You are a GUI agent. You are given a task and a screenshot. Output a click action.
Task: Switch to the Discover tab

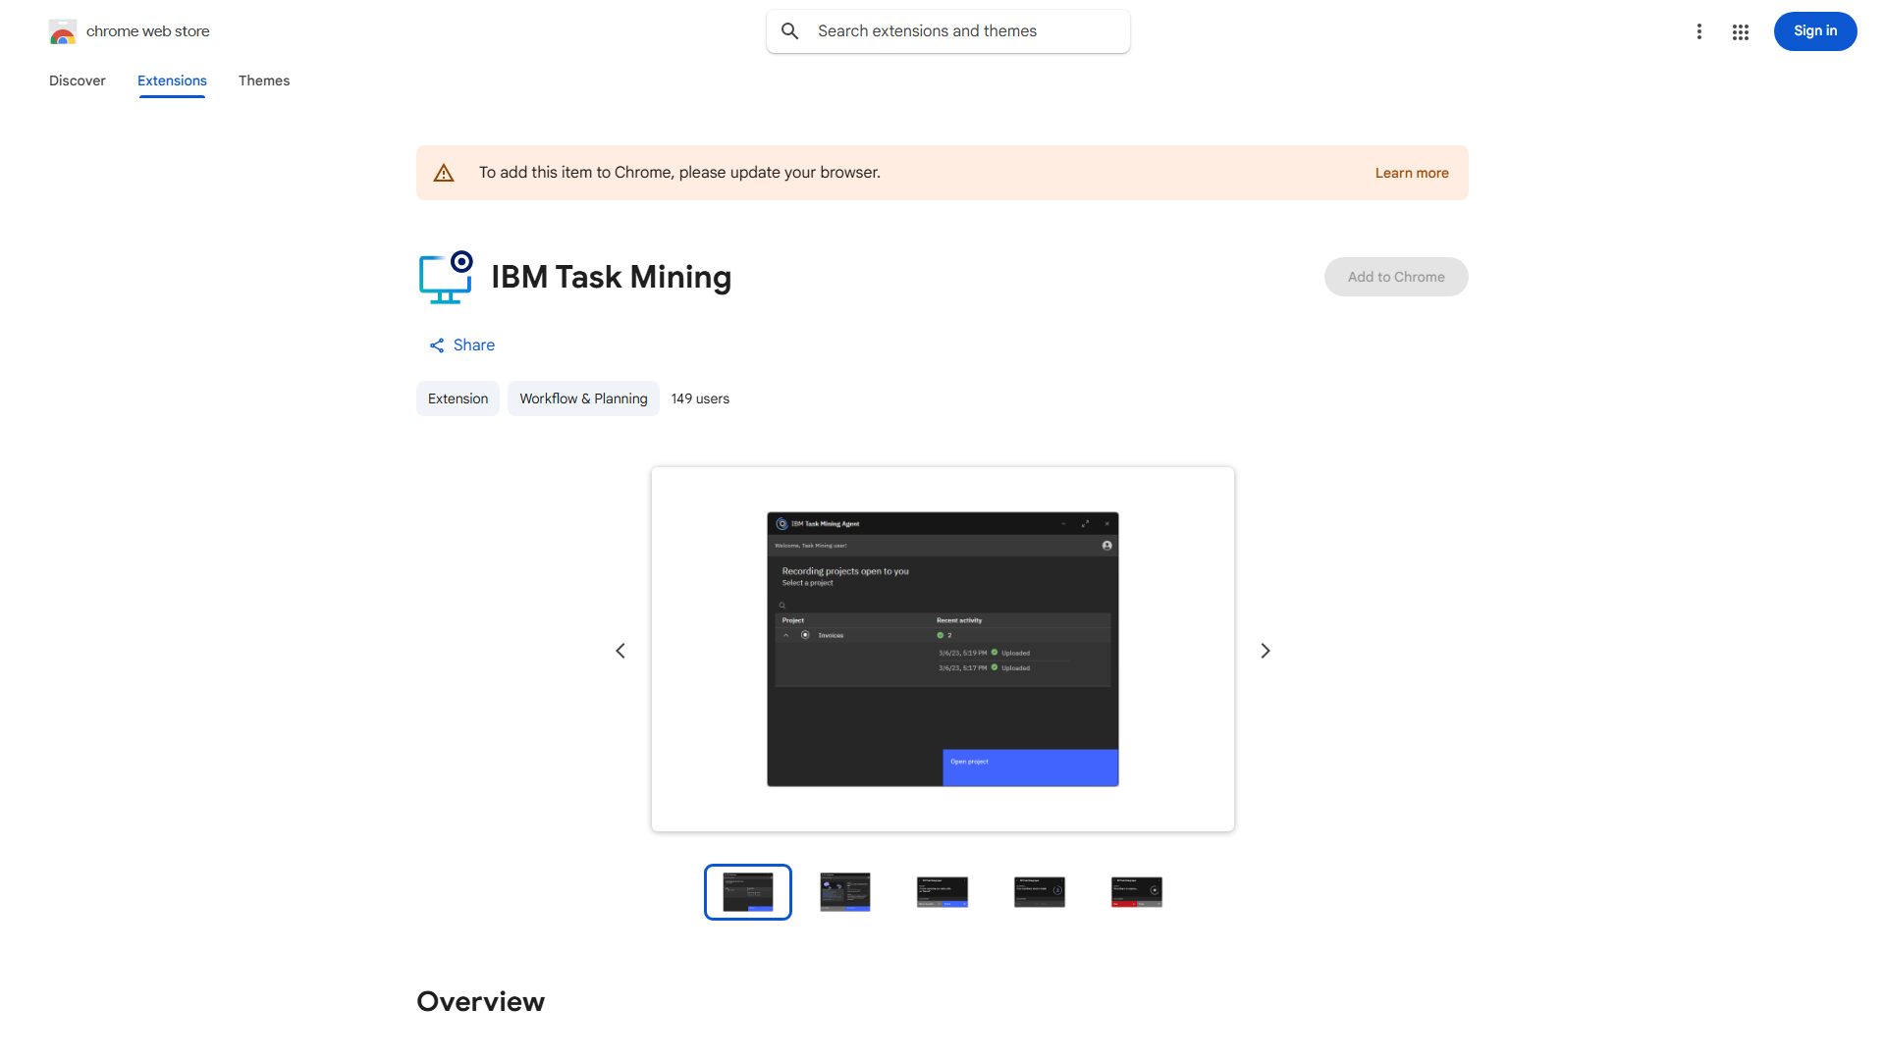point(77,80)
